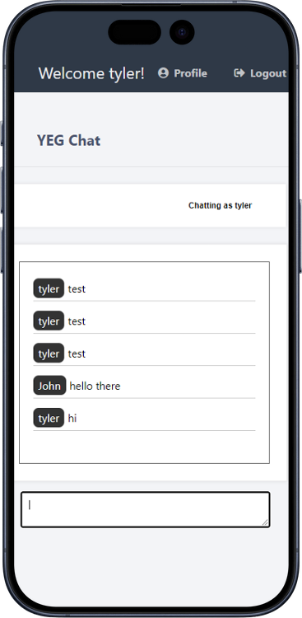Click the last test message text
Viewport: 302px width, 618px height.
click(77, 353)
